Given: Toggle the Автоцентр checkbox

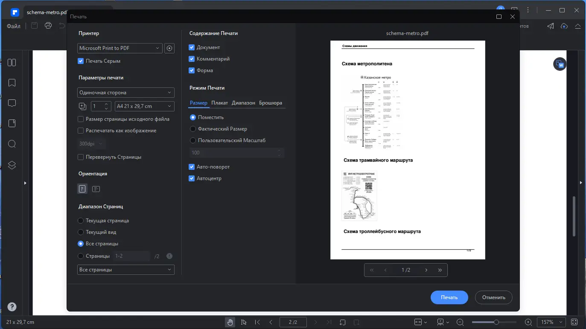Looking at the screenshot, I should tap(192, 178).
